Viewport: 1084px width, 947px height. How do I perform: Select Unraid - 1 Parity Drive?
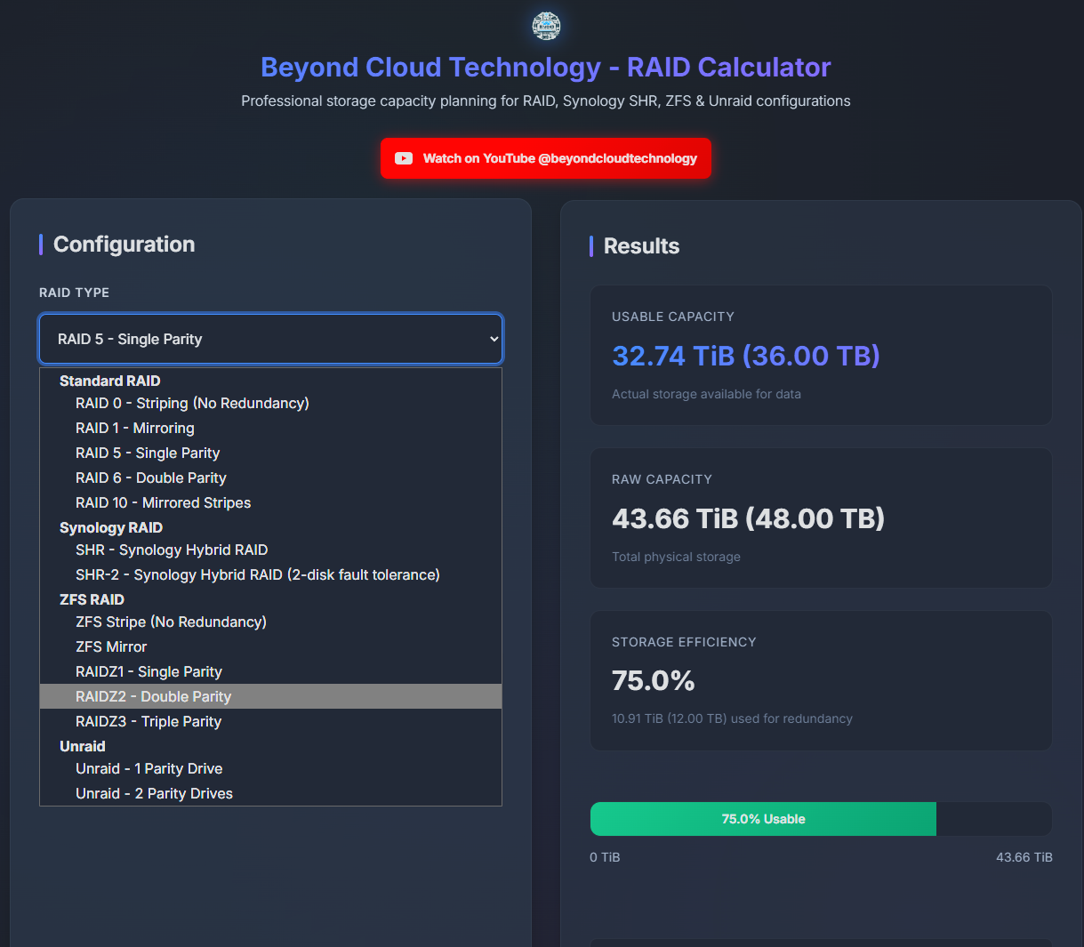(x=149, y=768)
